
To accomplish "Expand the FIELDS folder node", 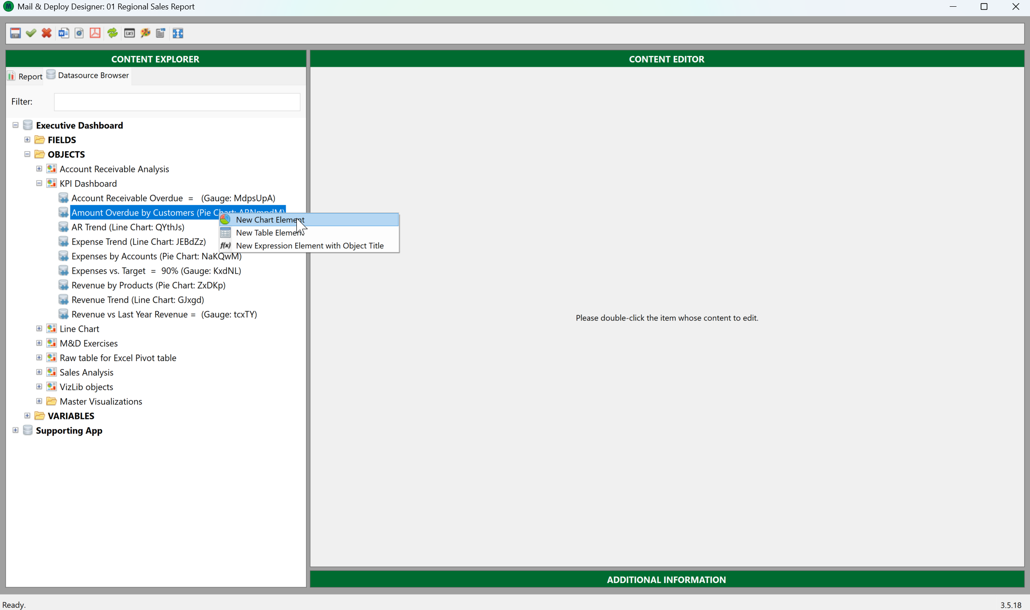I will click(27, 139).
